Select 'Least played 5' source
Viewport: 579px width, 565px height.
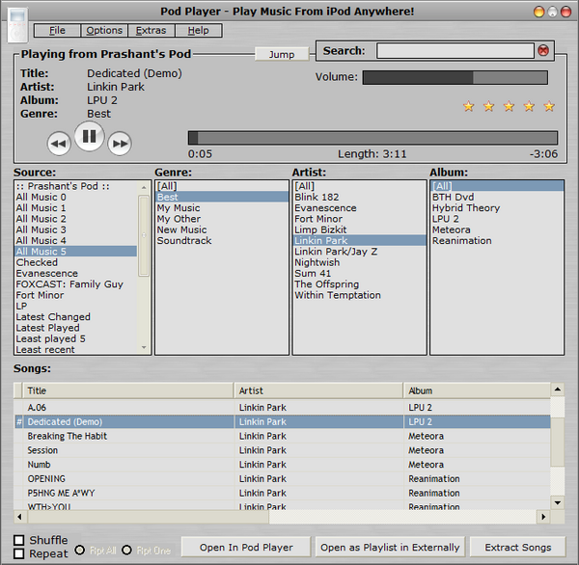point(76,338)
